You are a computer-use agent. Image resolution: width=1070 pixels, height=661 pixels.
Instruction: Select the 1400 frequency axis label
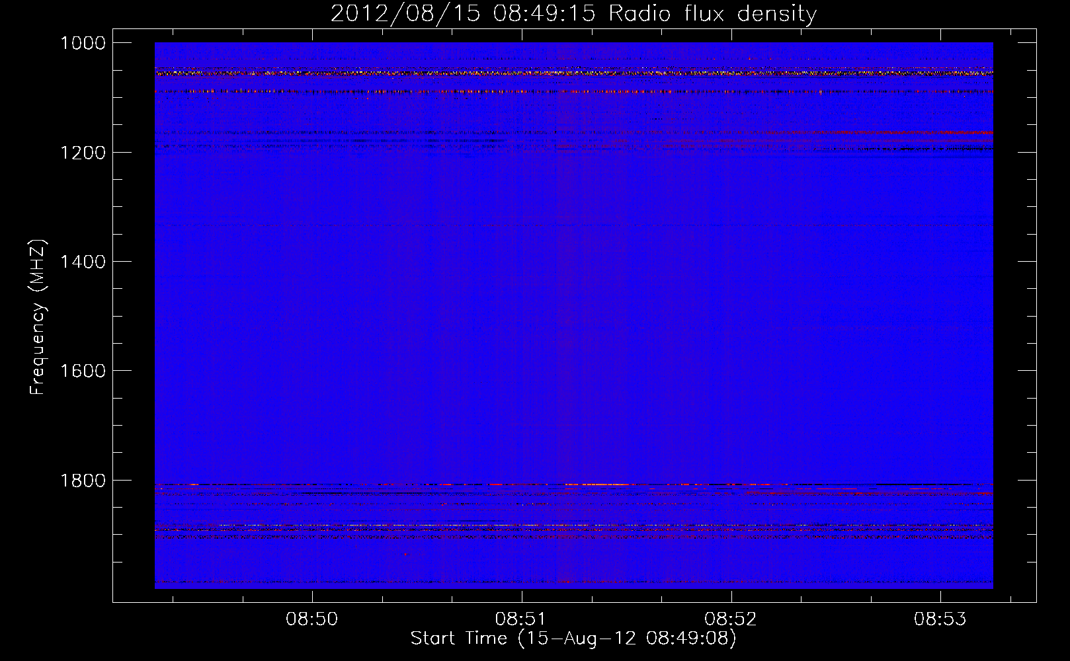[83, 262]
